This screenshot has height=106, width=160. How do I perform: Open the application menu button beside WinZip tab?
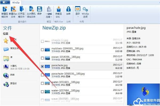[x=5, y=2]
